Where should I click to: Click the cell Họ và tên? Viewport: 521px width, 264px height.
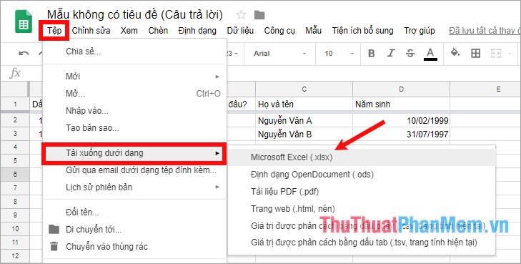click(304, 104)
